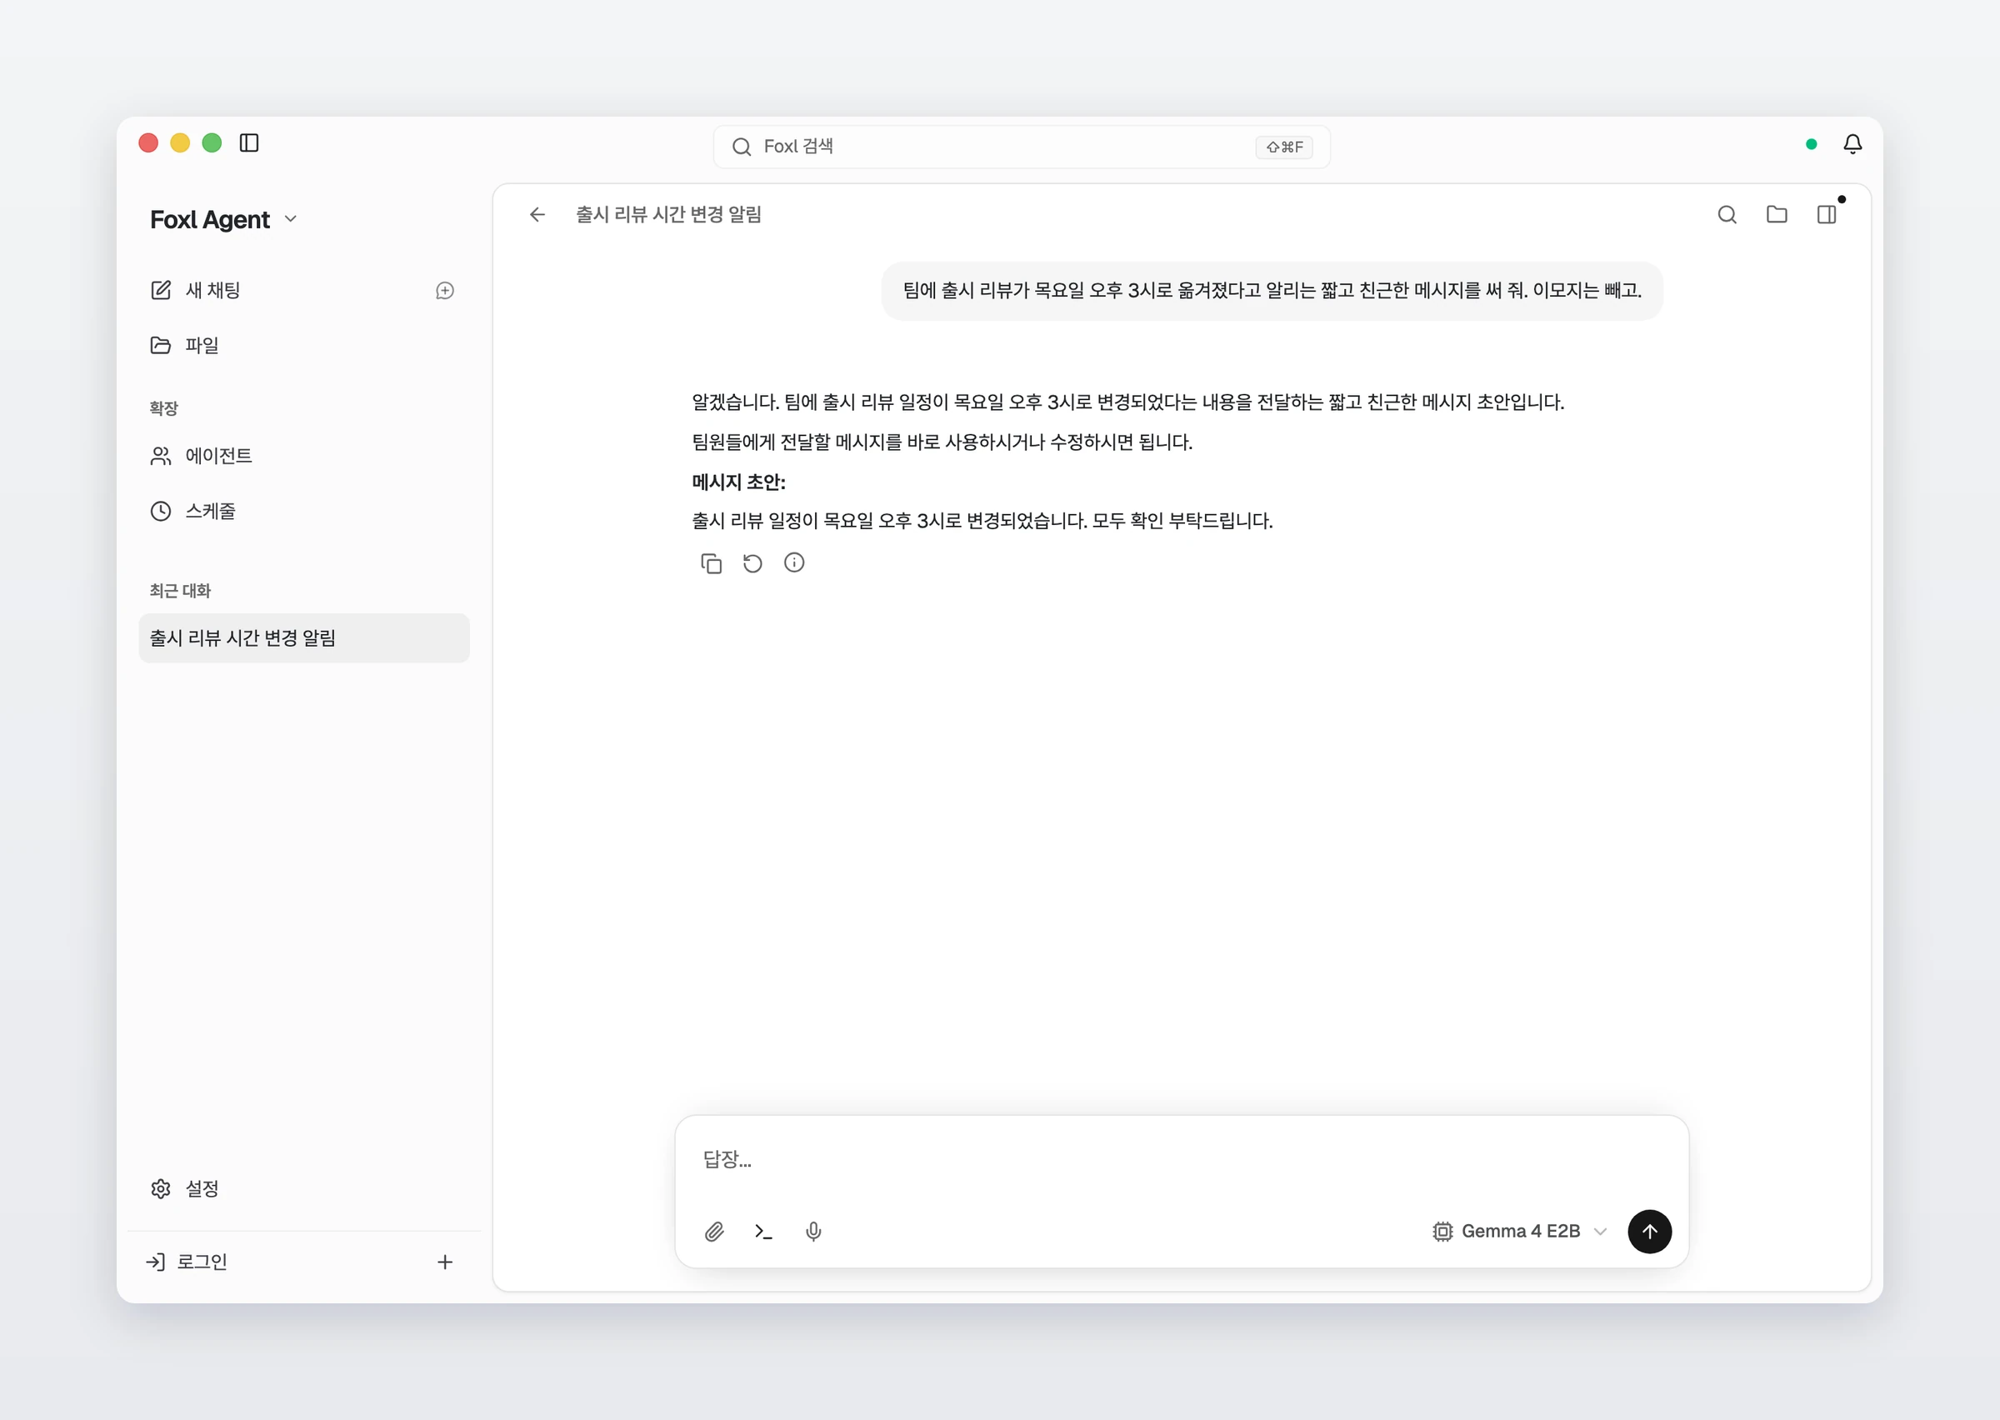
Task: Click the 로그인 button
Action: pos(186,1262)
